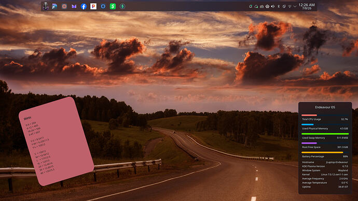The image size is (358, 201).
Task: Open the orange circular app in the panel
Action: [64, 6]
